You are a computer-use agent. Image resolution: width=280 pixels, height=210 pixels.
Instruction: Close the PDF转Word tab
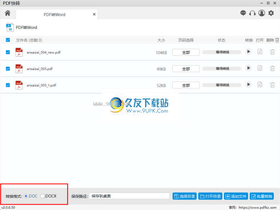[x=94, y=14]
